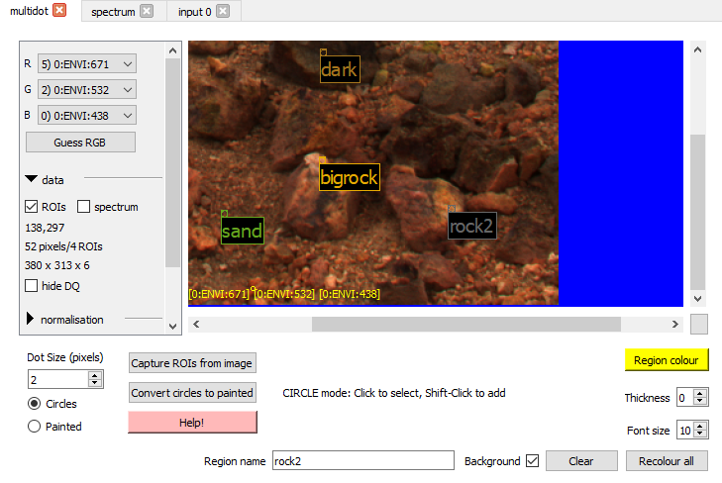The width and height of the screenshot is (722, 483).
Task: Select the sand ROI label
Action: (242, 232)
